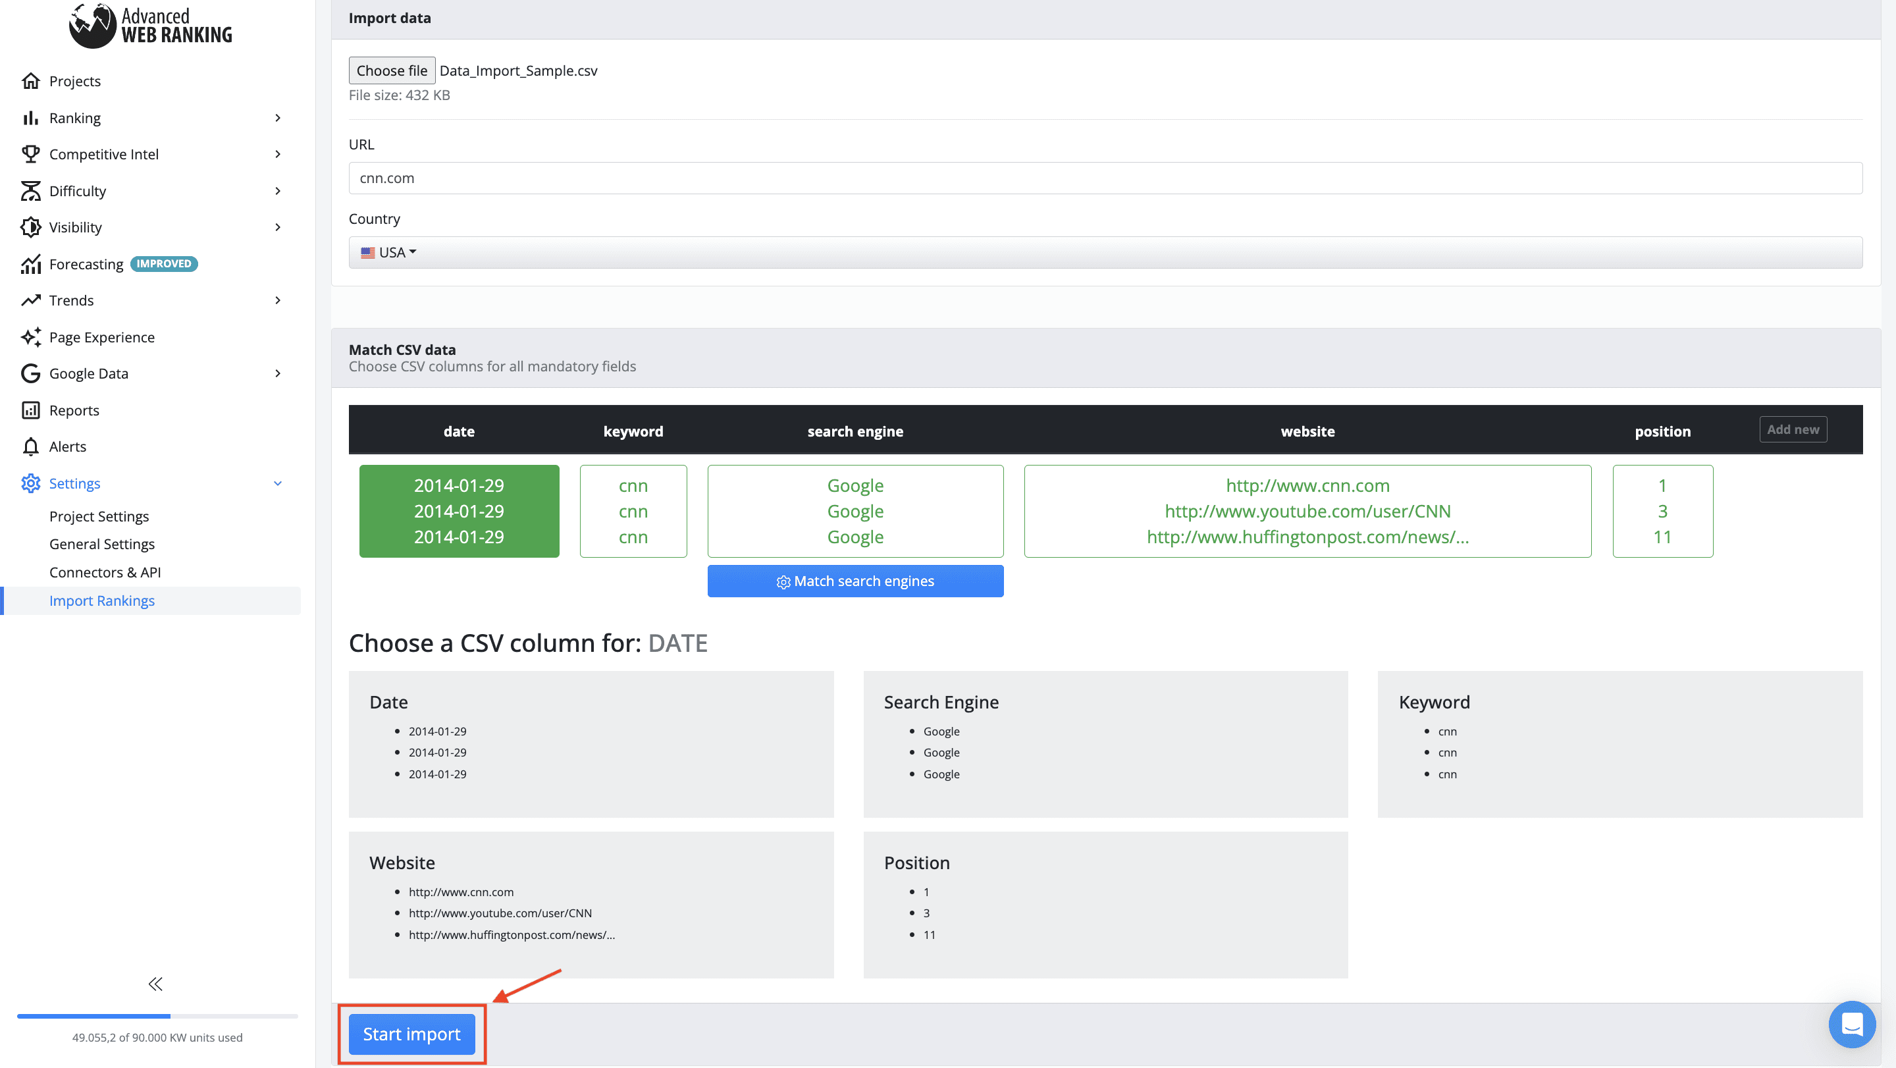
Task: Open the USA country dropdown
Action: [1105, 252]
